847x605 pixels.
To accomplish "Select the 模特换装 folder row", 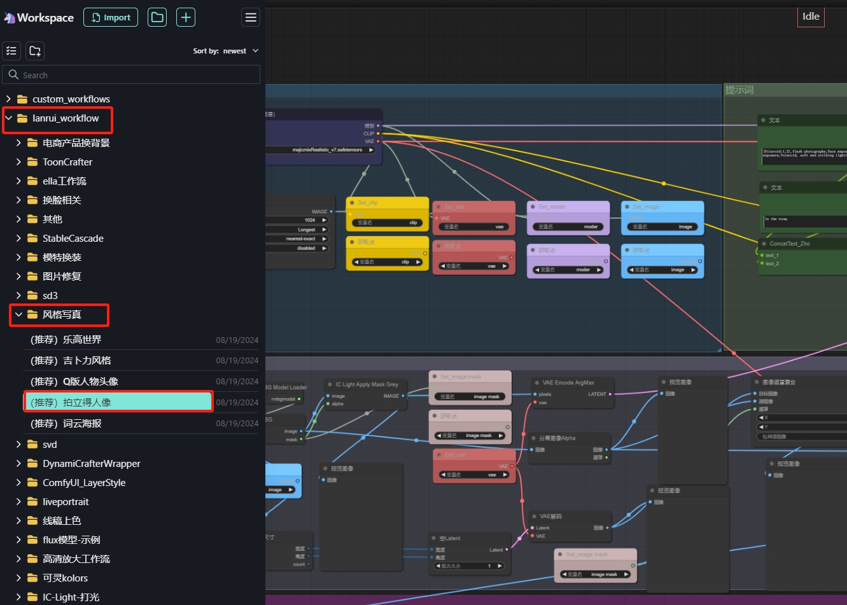I will (132, 257).
